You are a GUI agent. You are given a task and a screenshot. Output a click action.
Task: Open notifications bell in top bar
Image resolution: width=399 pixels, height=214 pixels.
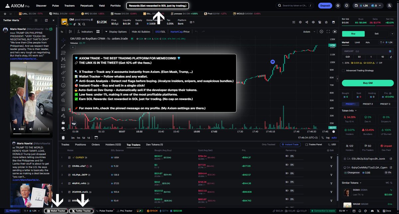point(347,6)
